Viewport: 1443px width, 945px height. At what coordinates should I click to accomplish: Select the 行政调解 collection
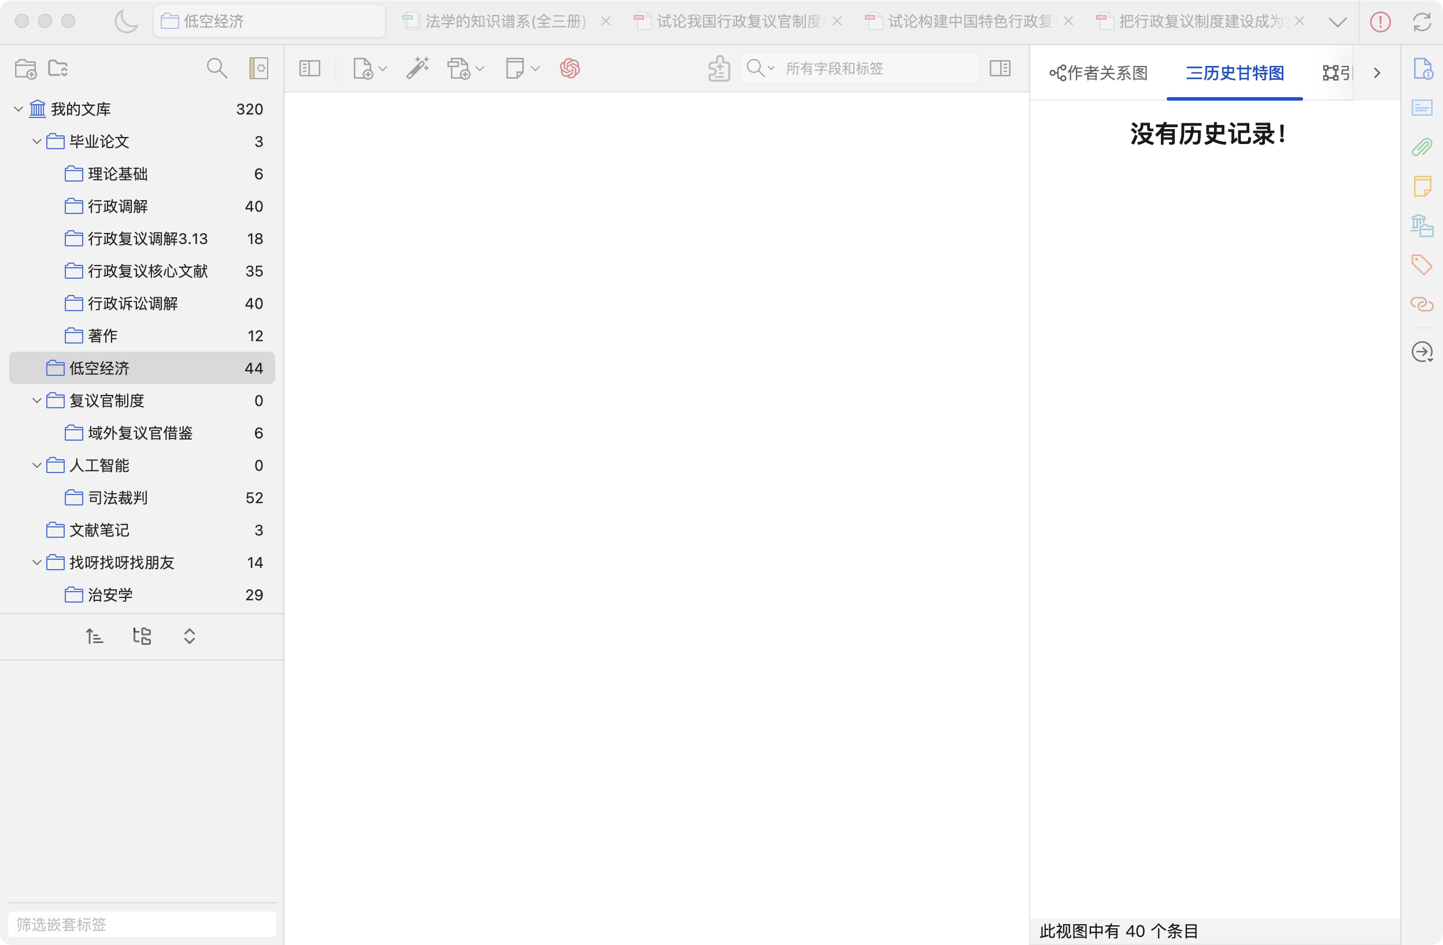coord(142,206)
